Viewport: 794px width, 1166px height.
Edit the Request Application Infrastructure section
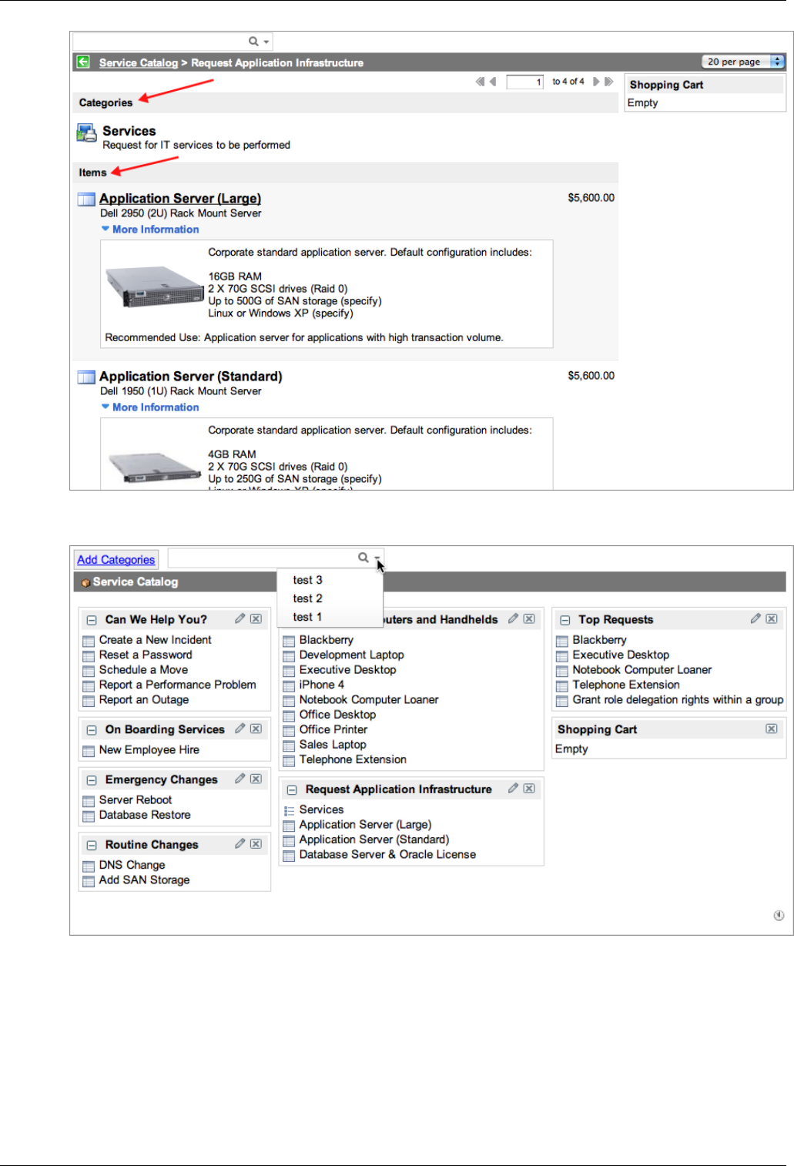pos(514,788)
